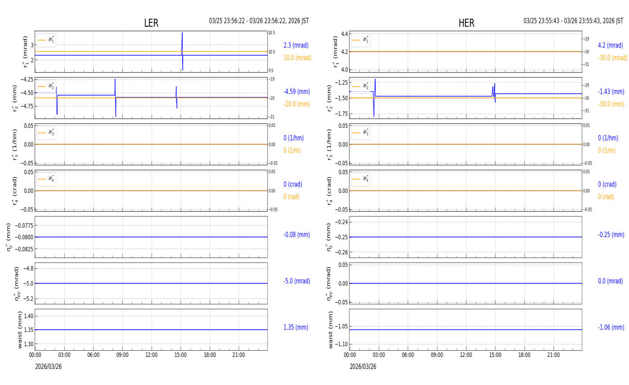Click the -5.0 (mrad) LER value label
629x385 pixels.
tap(297, 281)
